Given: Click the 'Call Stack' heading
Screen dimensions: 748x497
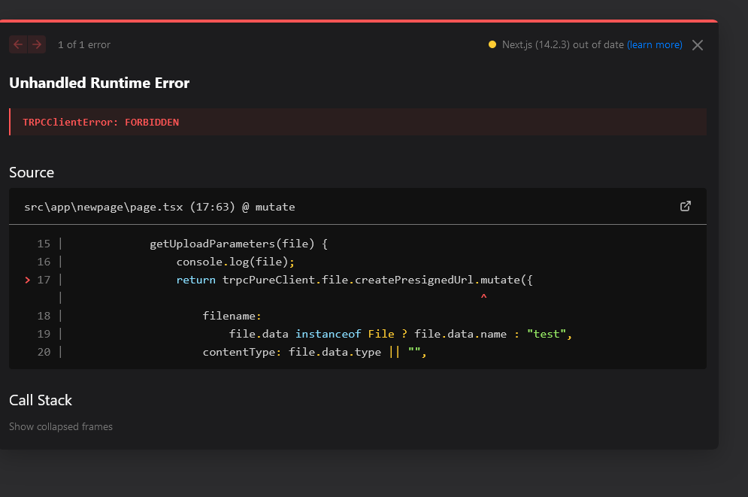Looking at the screenshot, I should click(x=41, y=400).
